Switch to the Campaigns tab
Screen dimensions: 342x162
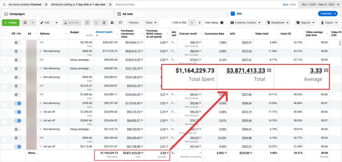tap(17, 14)
